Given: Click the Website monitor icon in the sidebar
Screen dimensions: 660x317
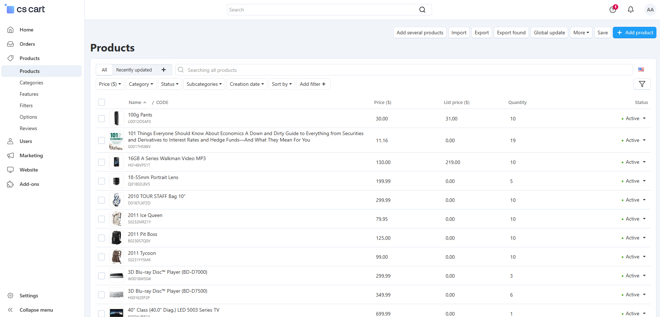Looking at the screenshot, I should coord(11,170).
